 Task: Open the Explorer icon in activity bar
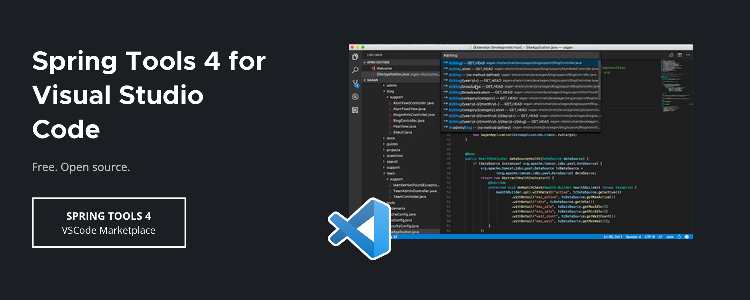(x=355, y=57)
